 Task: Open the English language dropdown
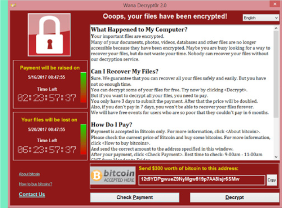pos(261,18)
